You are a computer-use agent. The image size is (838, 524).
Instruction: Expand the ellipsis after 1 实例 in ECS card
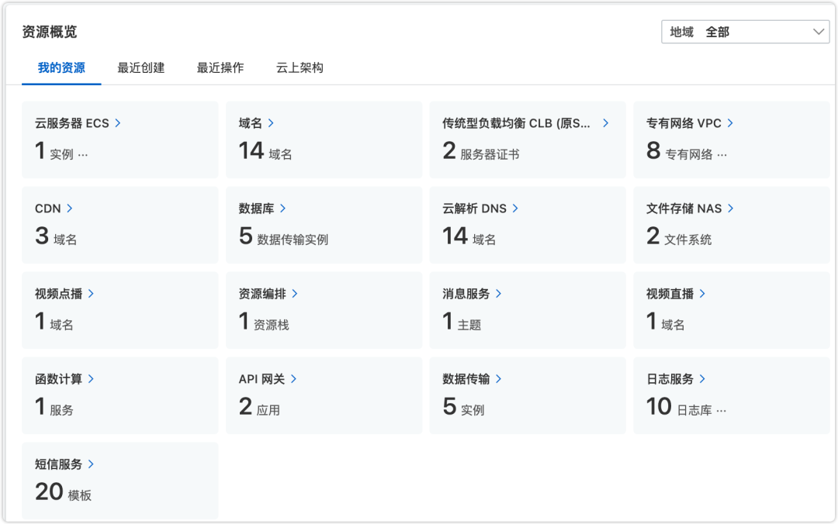click(x=83, y=155)
